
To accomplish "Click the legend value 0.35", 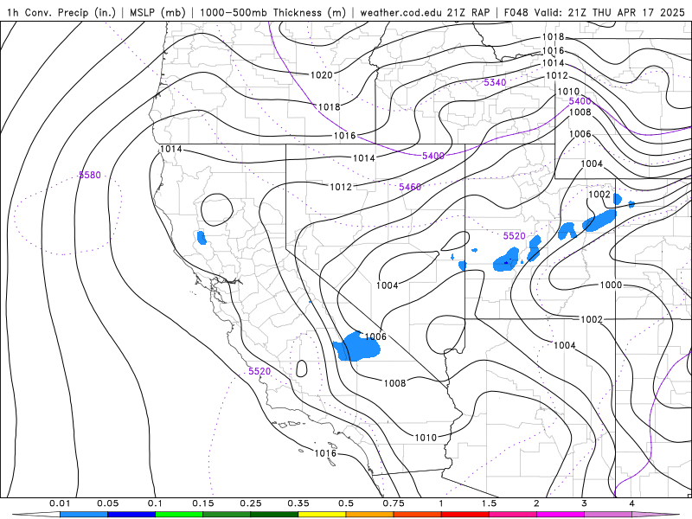I will click(298, 503).
